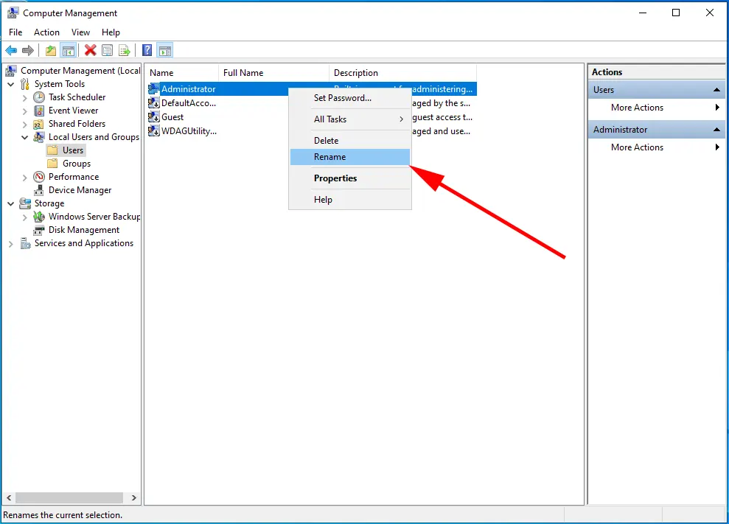This screenshot has height=524, width=729.
Task: Sort by the Name column header
Action: coord(182,73)
